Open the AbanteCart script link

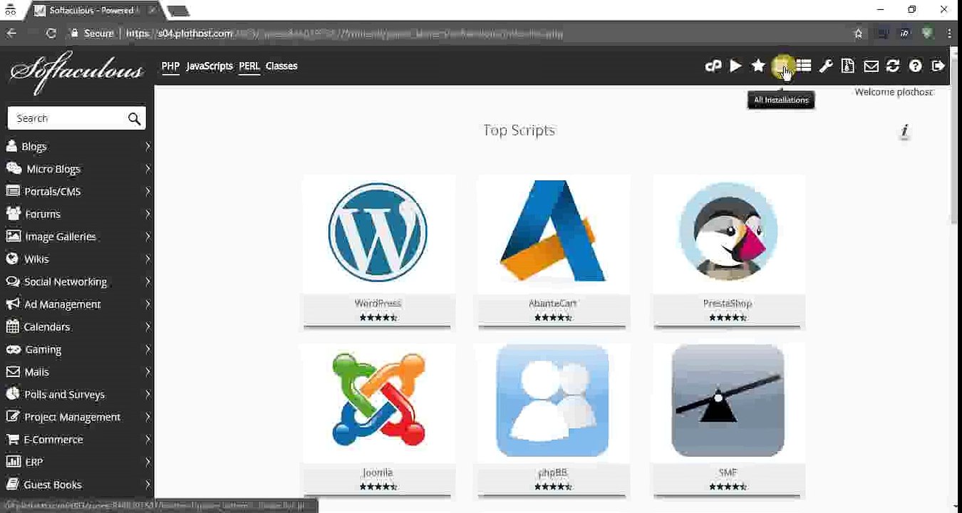[x=553, y=304]
